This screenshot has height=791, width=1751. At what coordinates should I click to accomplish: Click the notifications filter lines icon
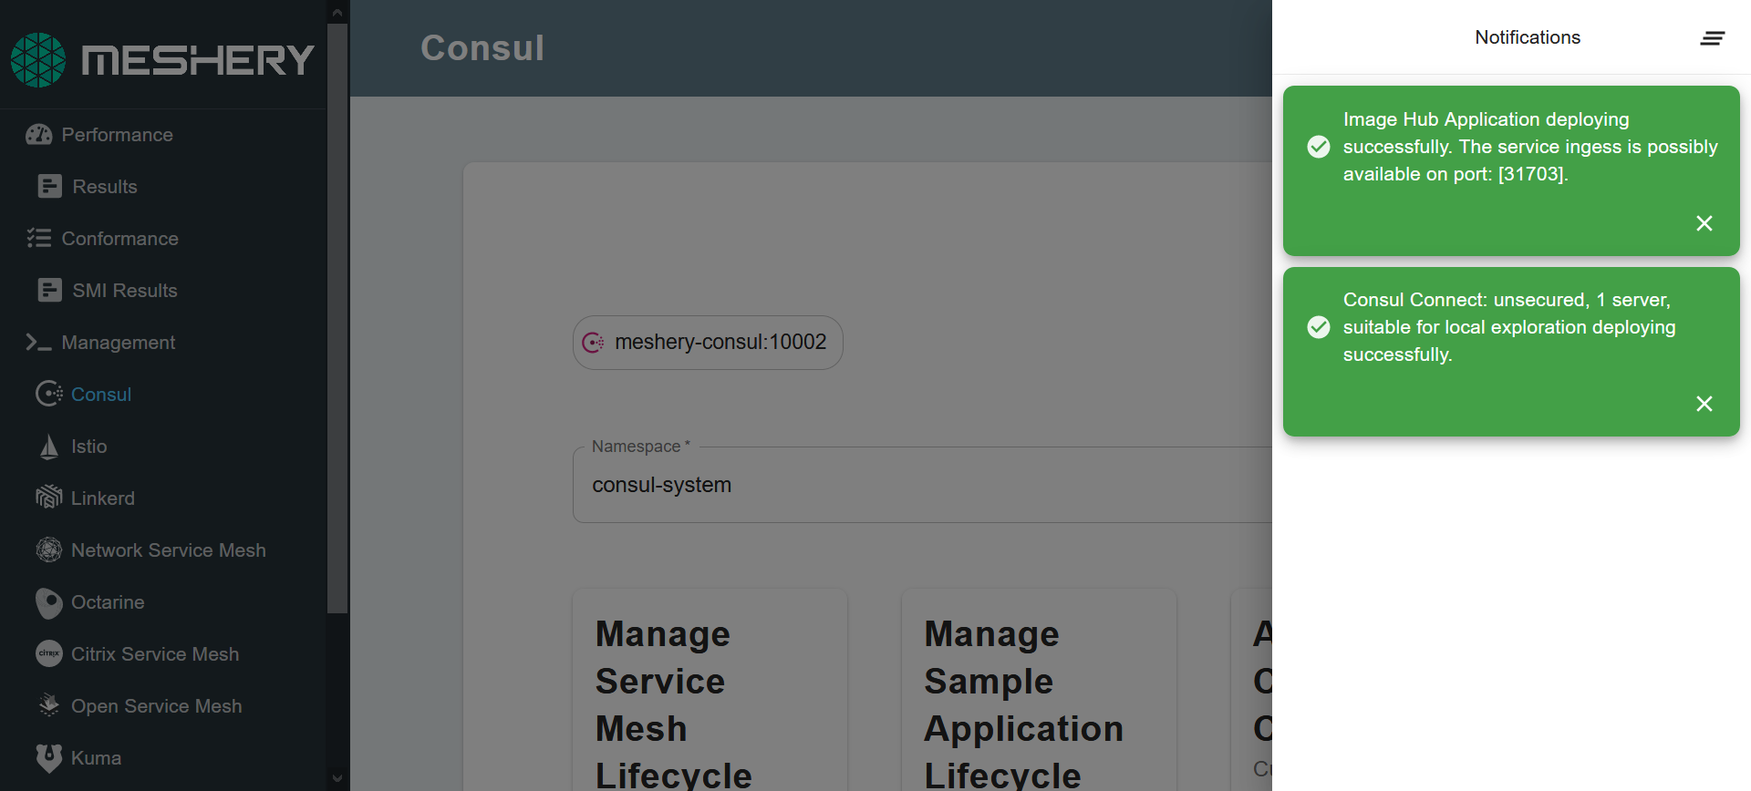click(x=1712, y=38)
